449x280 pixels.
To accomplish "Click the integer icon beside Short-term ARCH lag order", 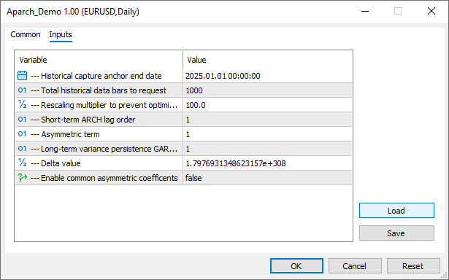I will [x=23, y=120].
